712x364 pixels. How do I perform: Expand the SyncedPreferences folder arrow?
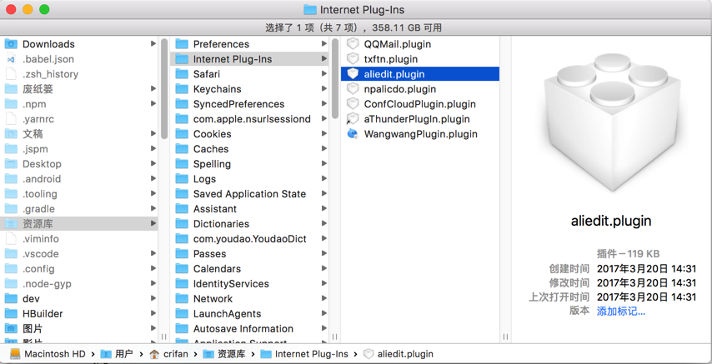(x=323, y=104)
